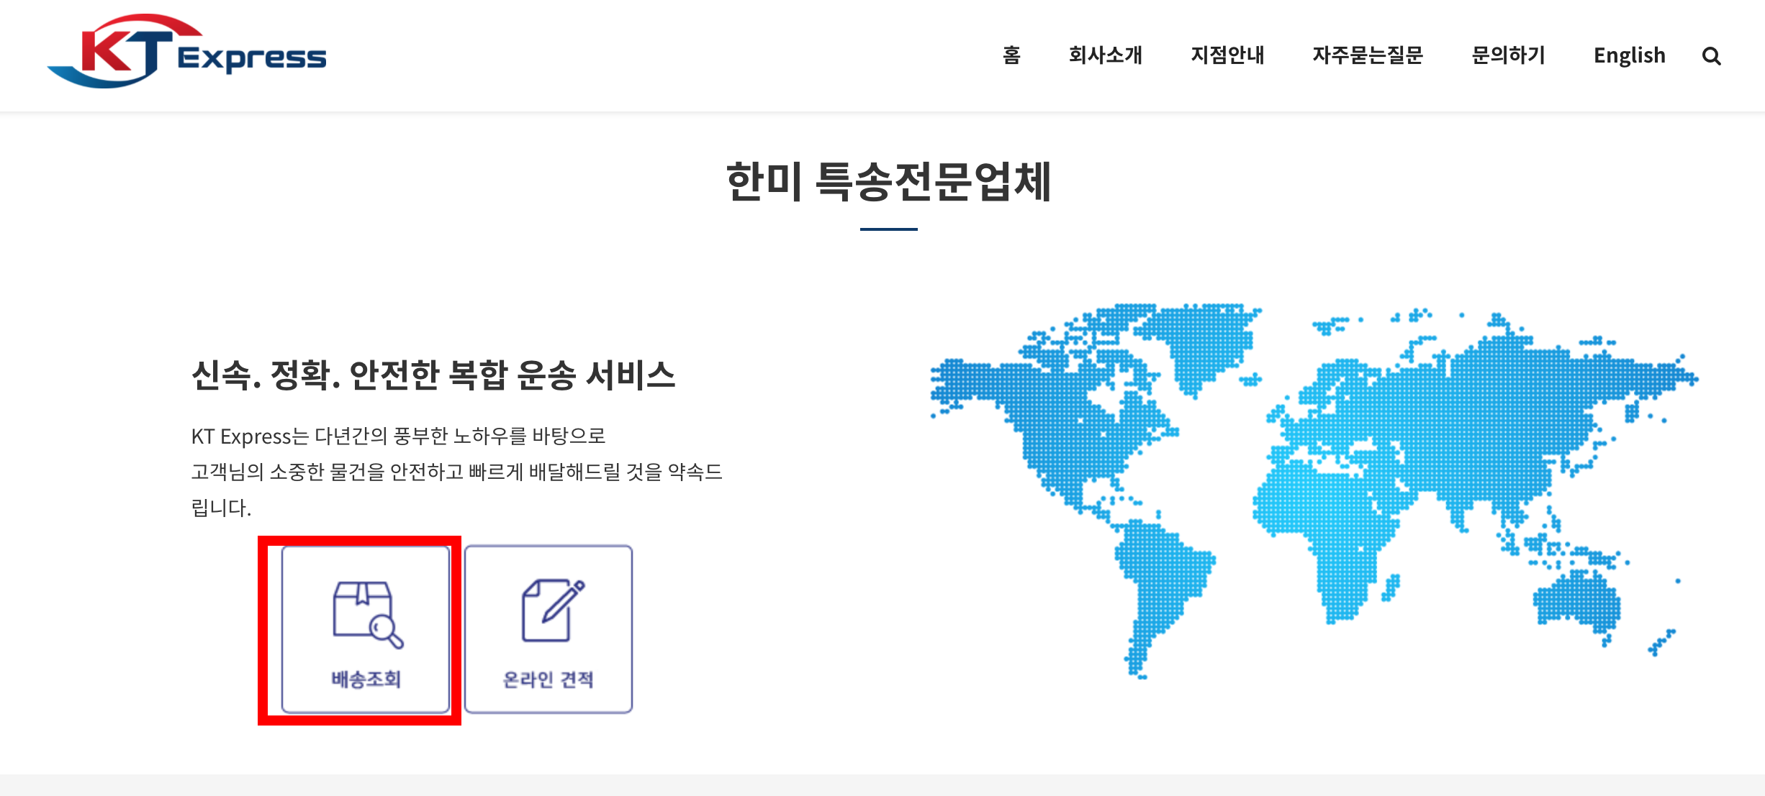Click the blue divider line under heading
This screenshot has width=1765, height=796.
coord(888,229)
